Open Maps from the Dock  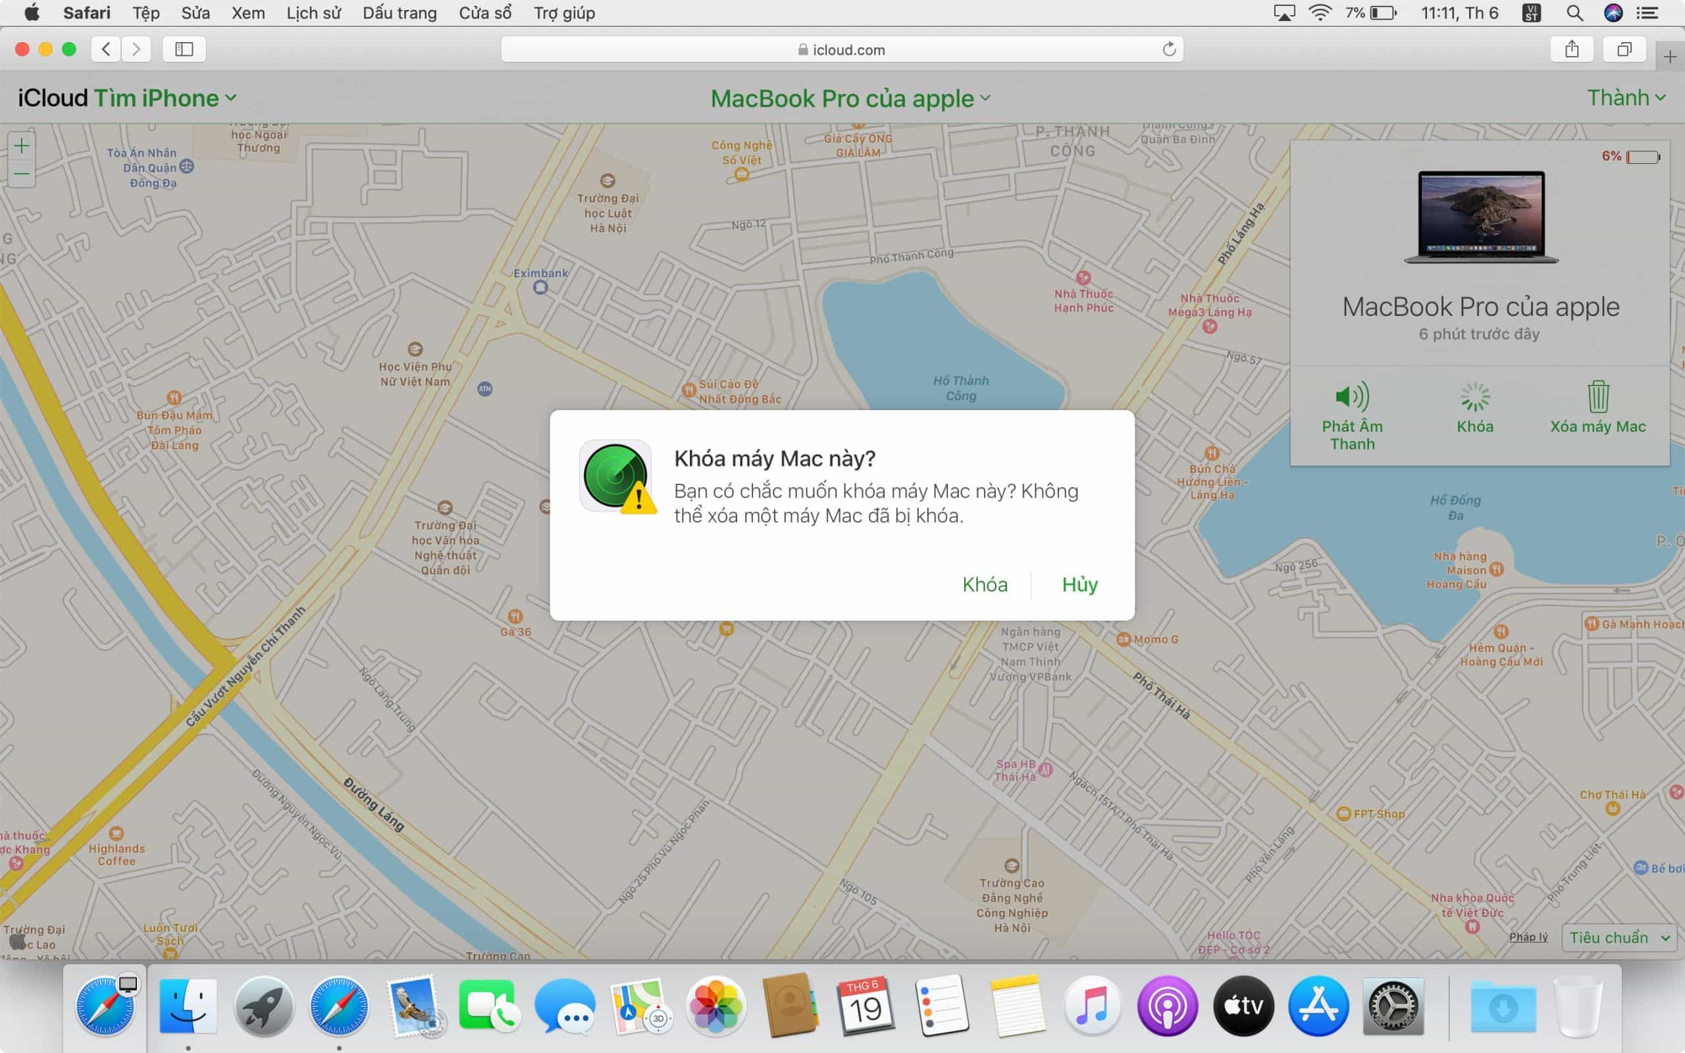(x=640, y=1006)
